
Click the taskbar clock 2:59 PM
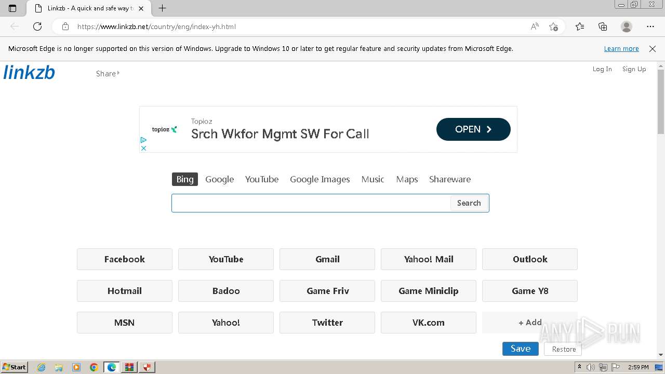pyautogui.click(x=639, y=367)
